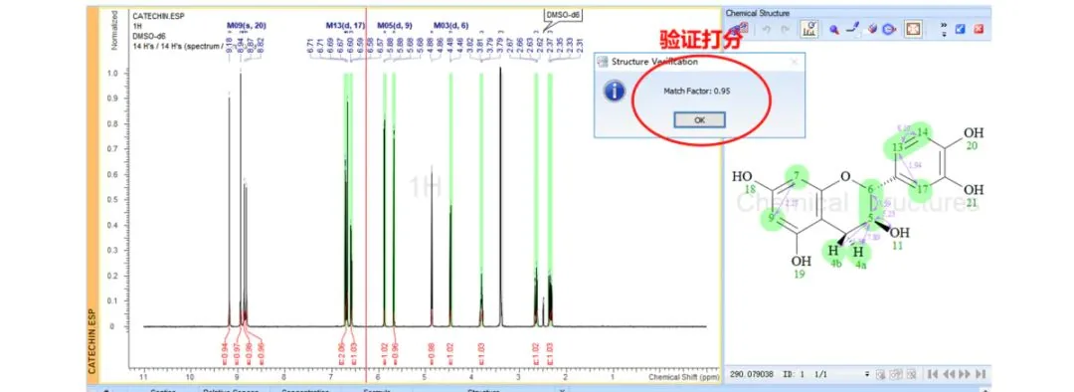Screen dimensions: 1074x392
Task: Click atom 9 in the catechin structure
Action: [771, 218]
